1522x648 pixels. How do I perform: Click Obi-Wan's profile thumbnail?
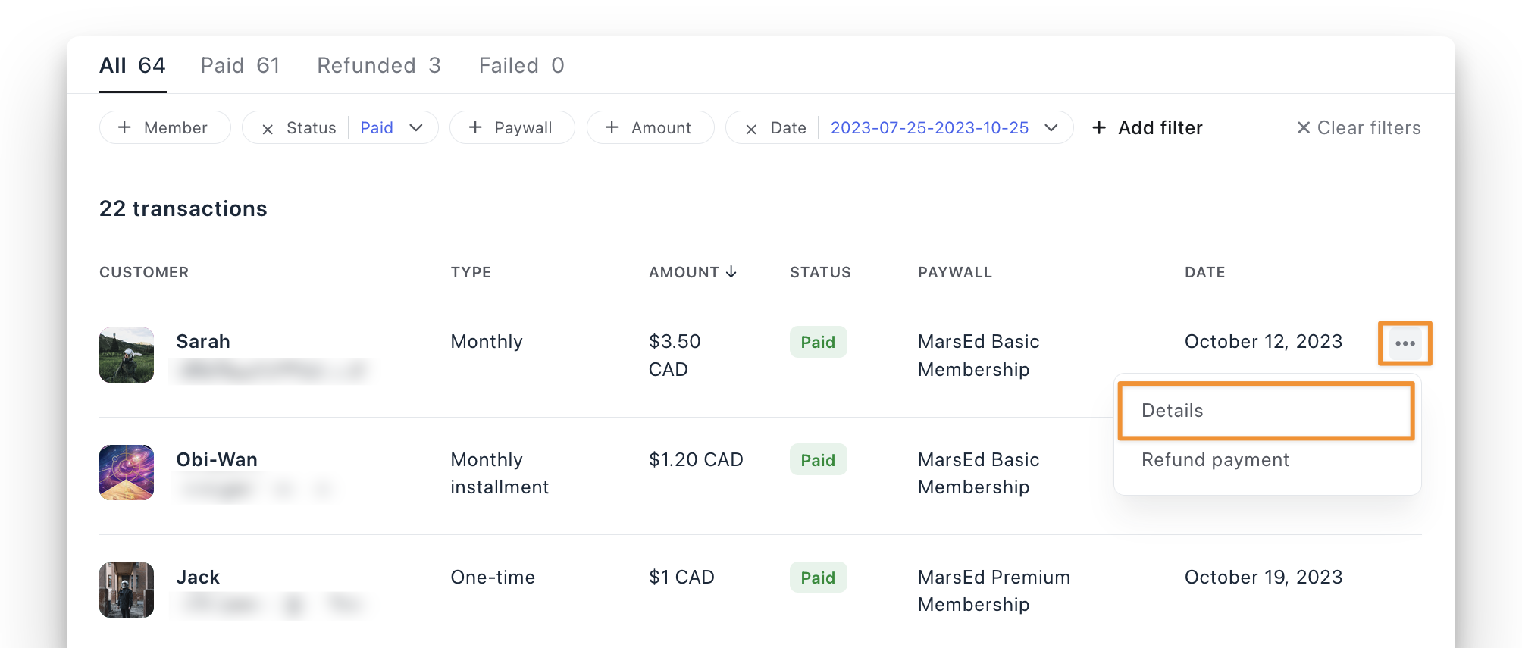(126, 472)
